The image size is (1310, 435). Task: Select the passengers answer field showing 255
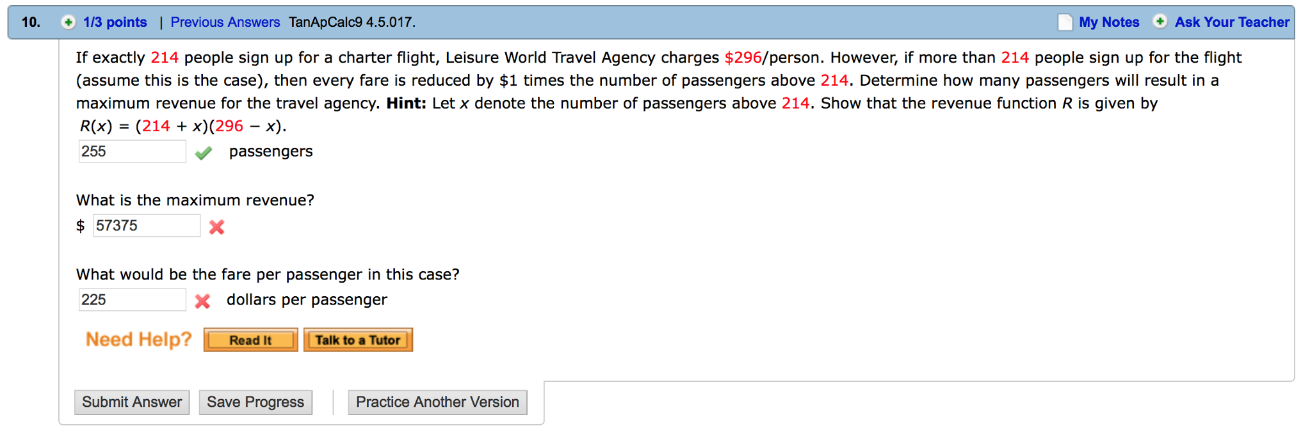[x=131, y=152]
